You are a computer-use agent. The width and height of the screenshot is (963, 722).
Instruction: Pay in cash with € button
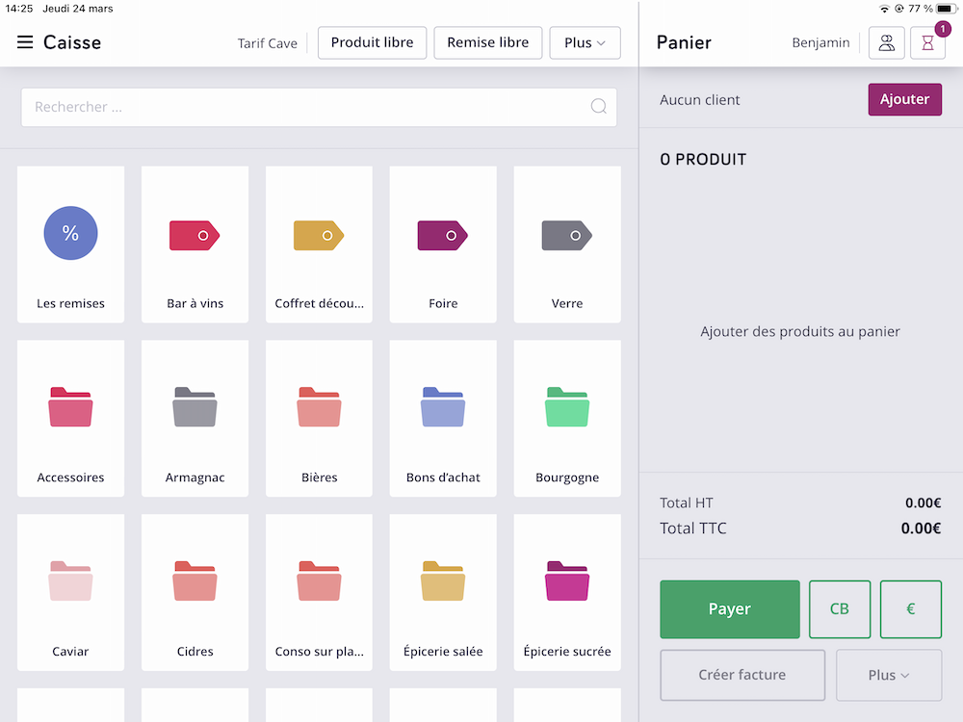911,609
